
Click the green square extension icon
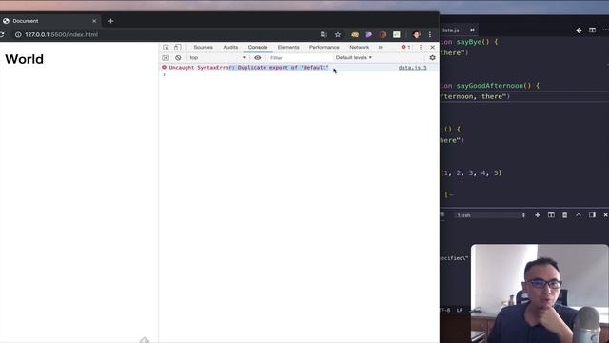397,34
